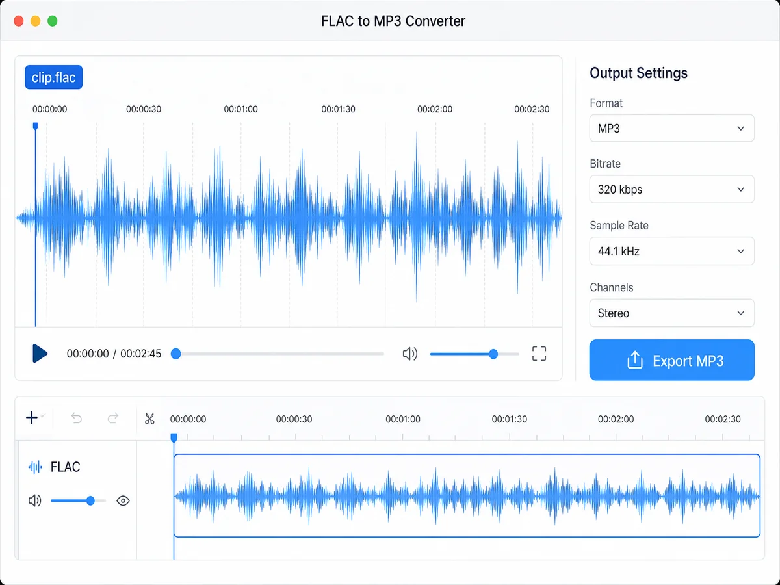Minimize the window with yellow button
The height and width of the screenshot is (585, 780).
tap(36, 21)
